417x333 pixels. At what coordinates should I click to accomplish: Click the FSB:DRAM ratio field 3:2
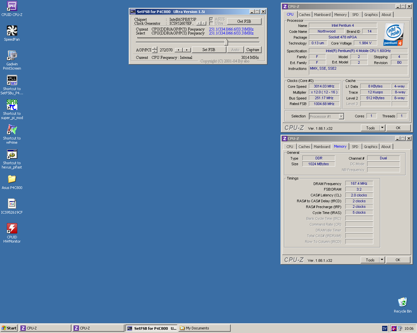click(359, 189)
